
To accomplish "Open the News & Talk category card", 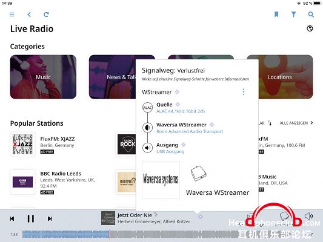I will tap(112, 77).
